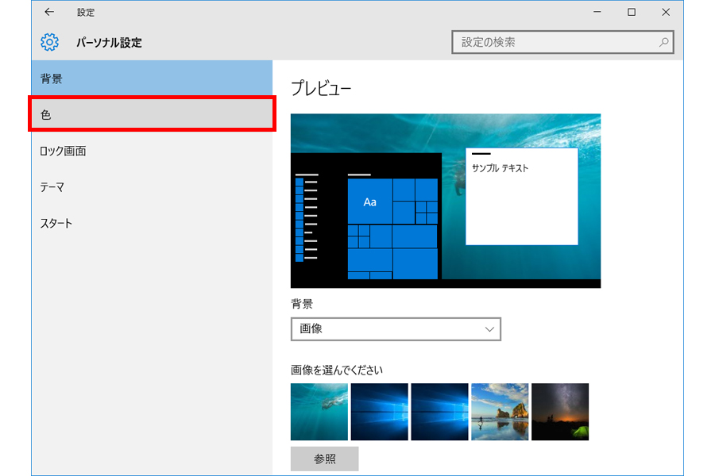Screen dimensions: 715x476
Task: Click the gear icon beside パーソナル設定
Action: tap(50, 42)
